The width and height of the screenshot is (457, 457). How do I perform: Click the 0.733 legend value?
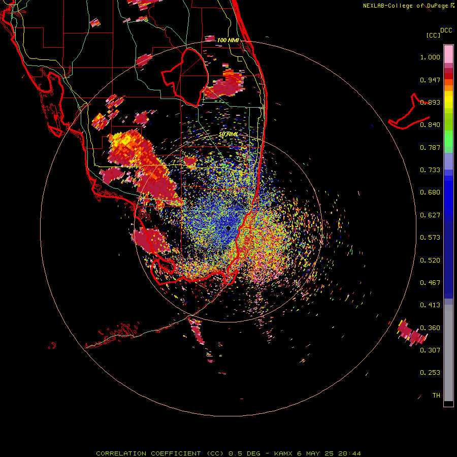point(430,170)
